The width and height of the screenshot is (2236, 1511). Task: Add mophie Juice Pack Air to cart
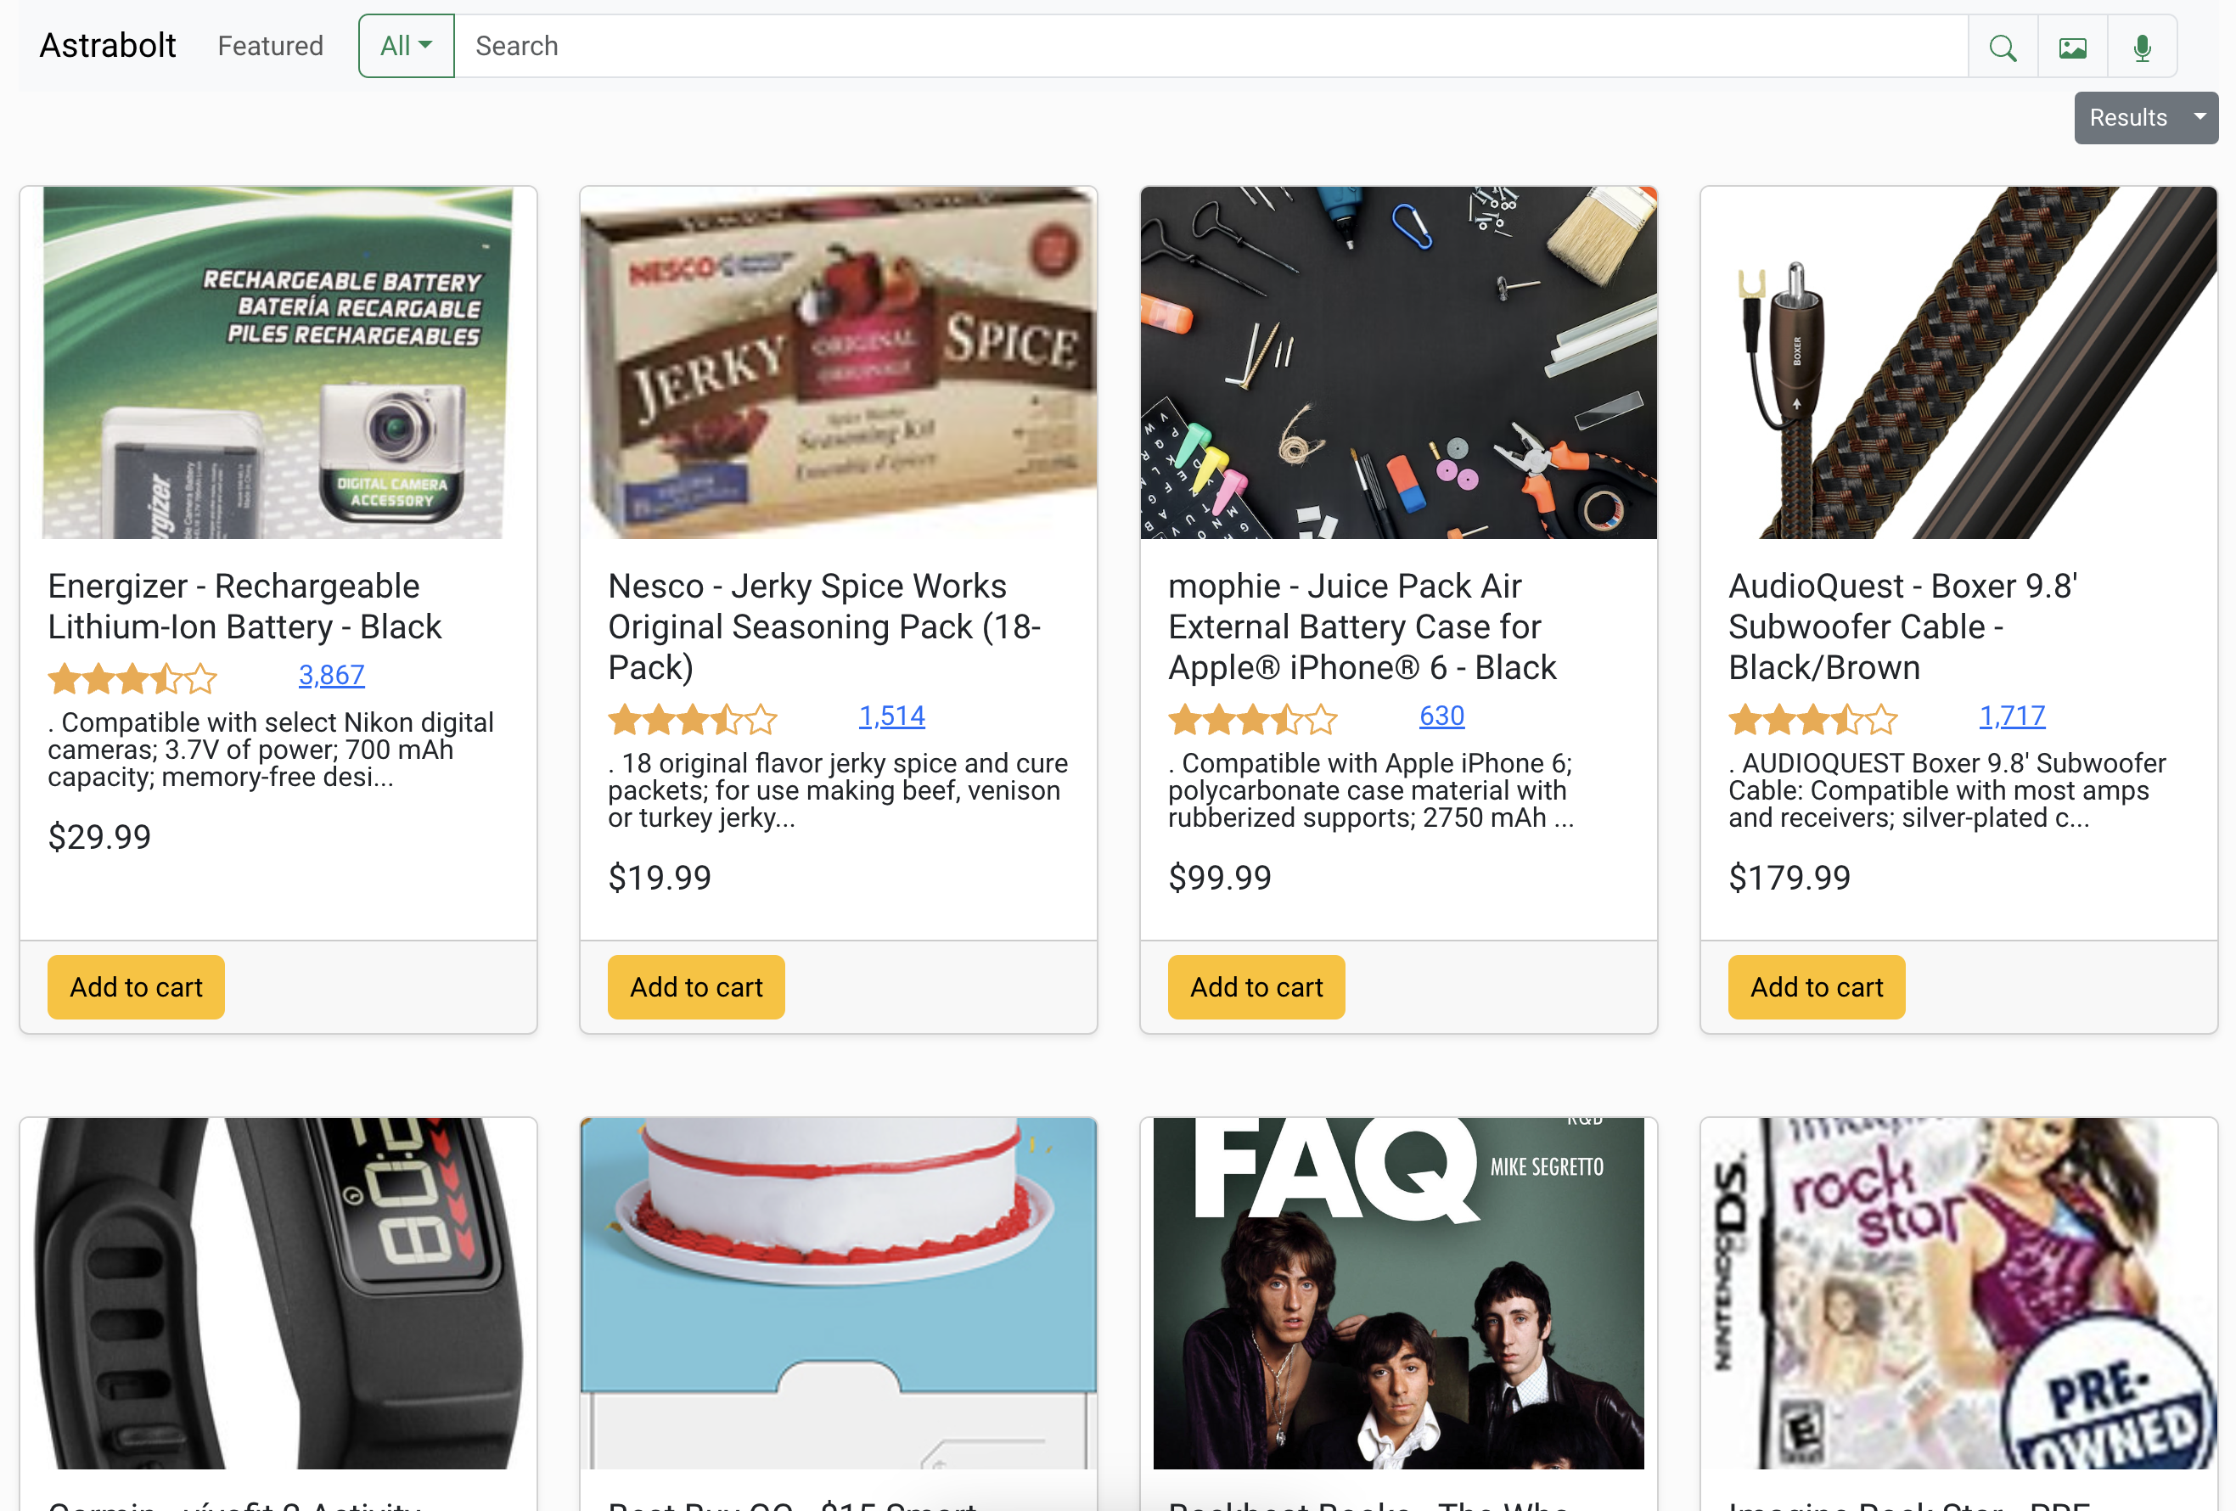(1256, 986)
